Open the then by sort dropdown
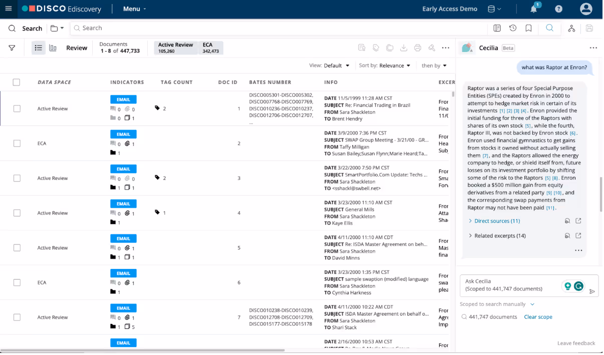 (x=434, y=65)
